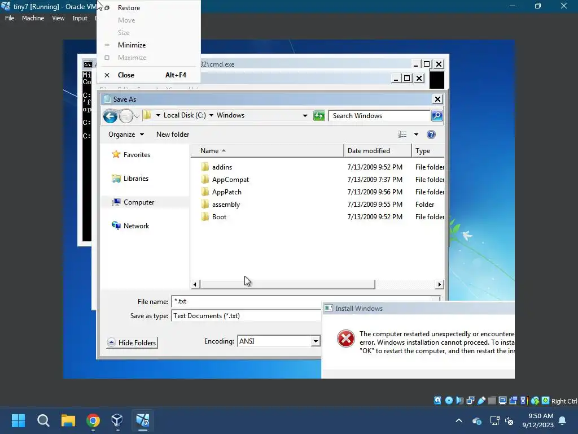Viewport: 578px width, 434px height.
Task: Go back in Save As dialog
Action: (x=110, y=116)
